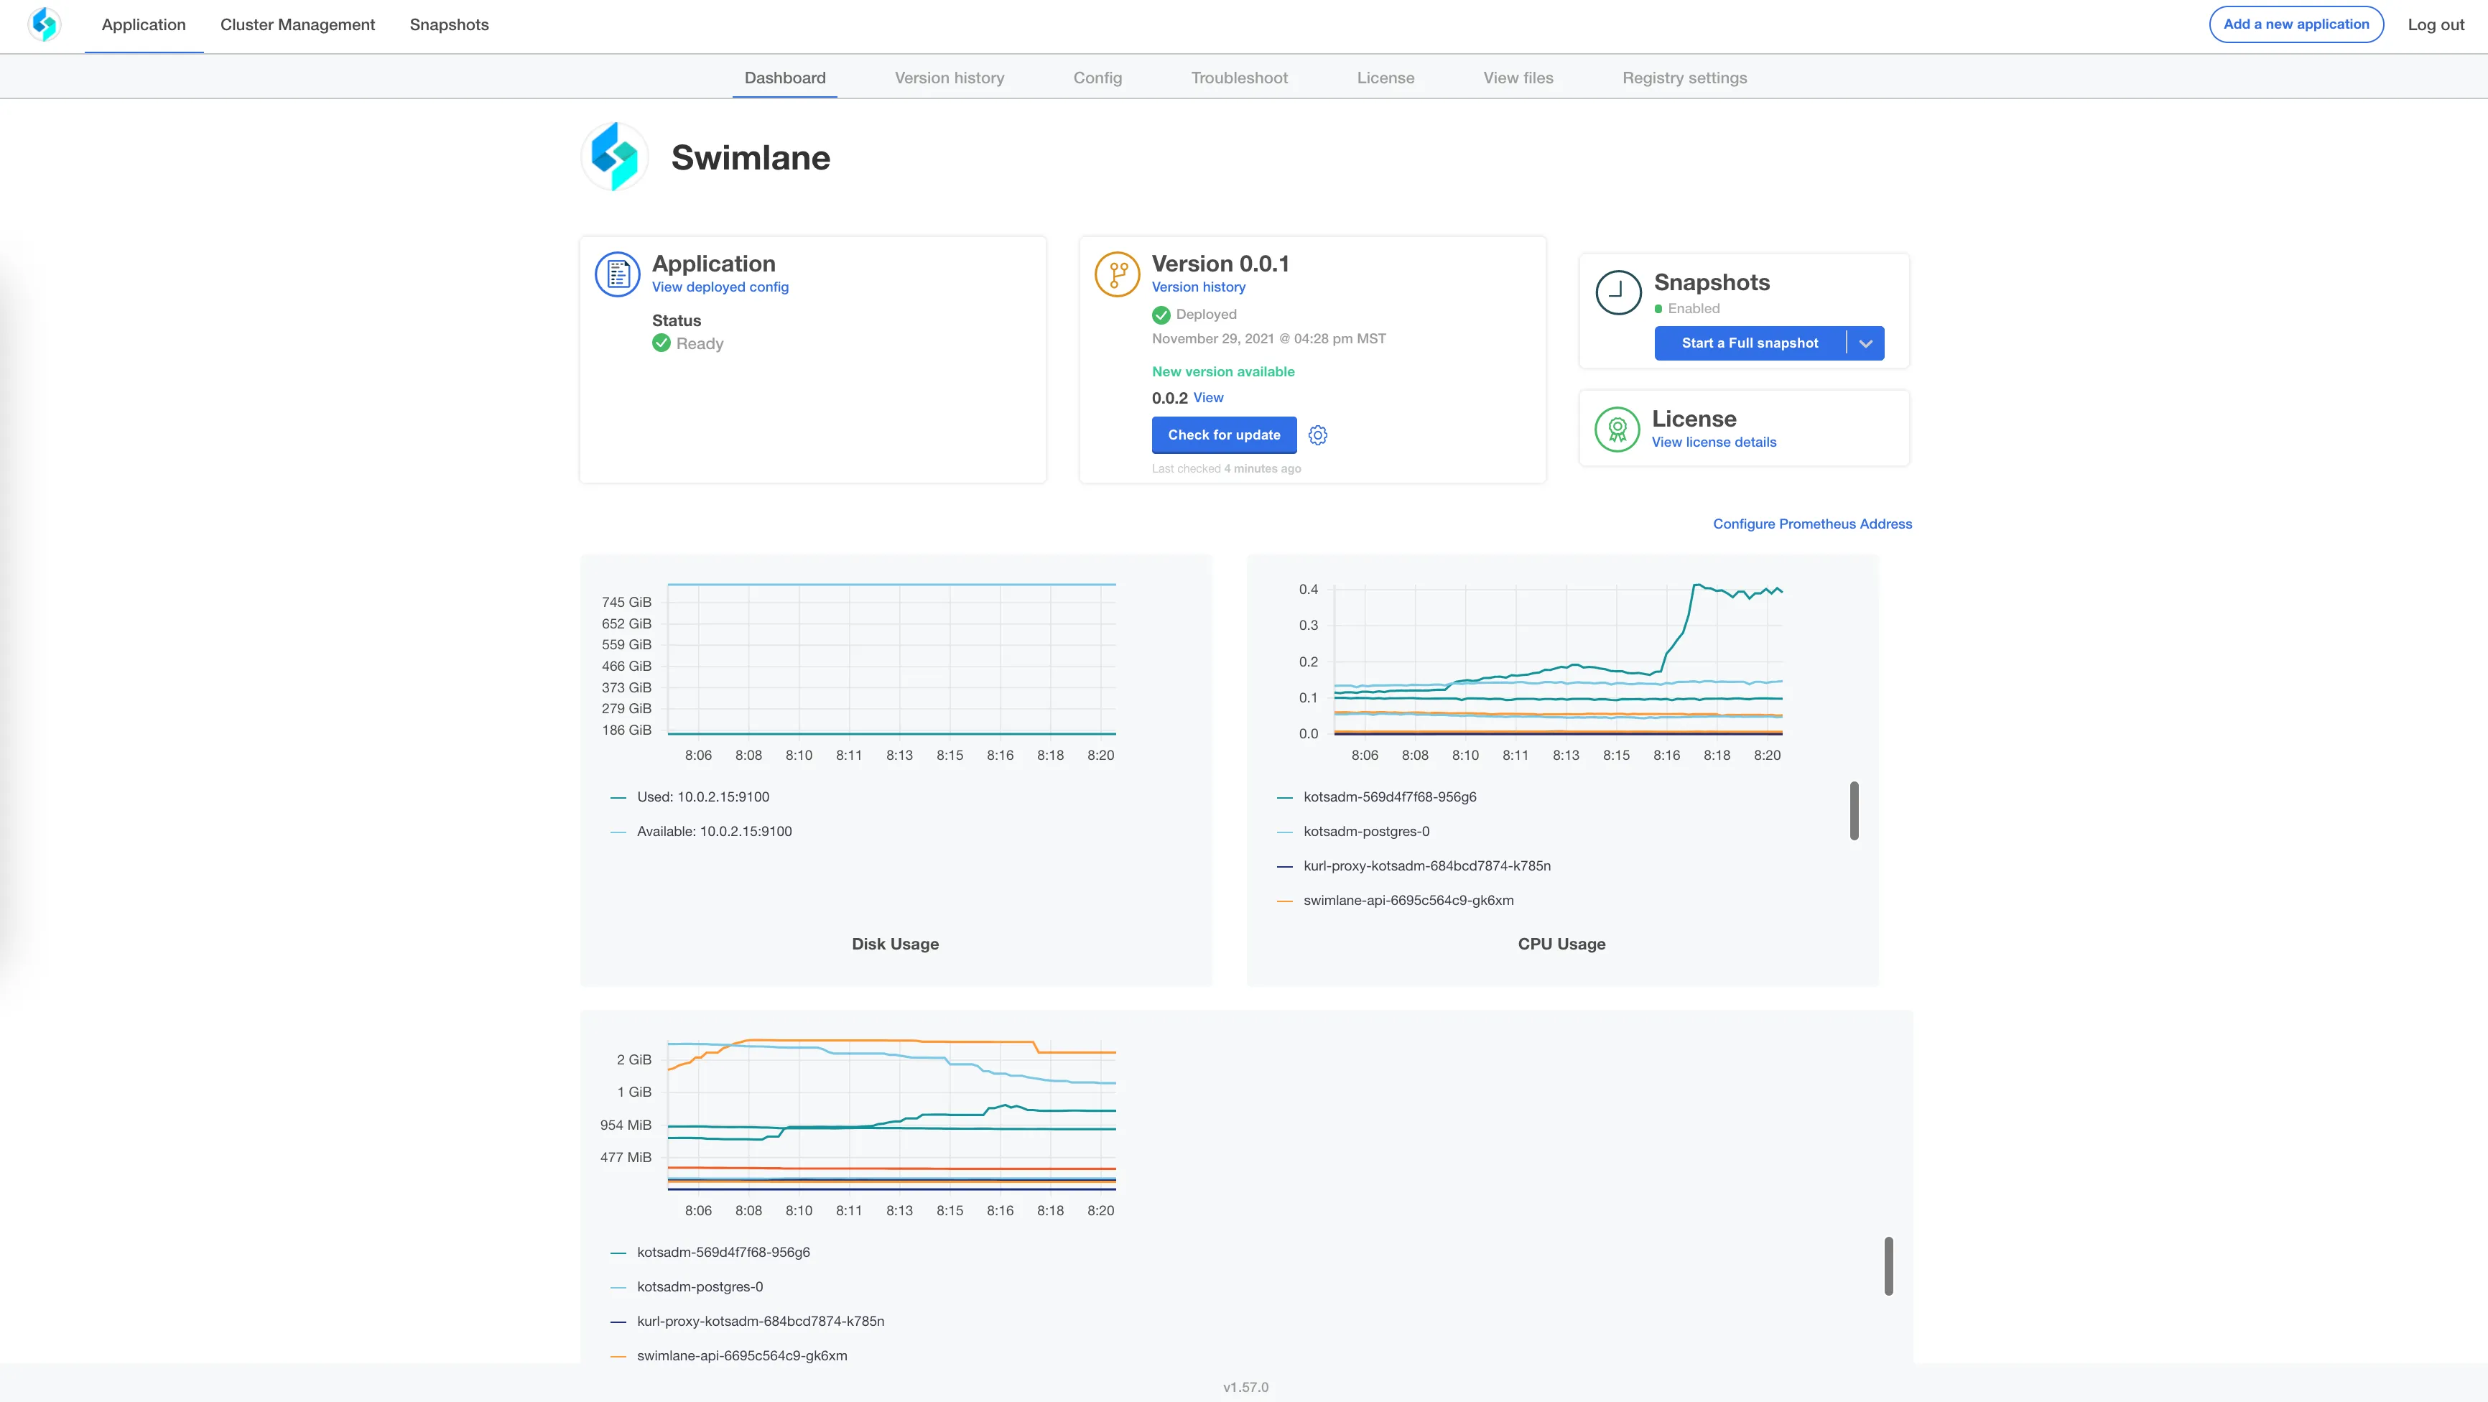
Task: Click the Snapshots clock icon
Action: [x=1619, y=292]
